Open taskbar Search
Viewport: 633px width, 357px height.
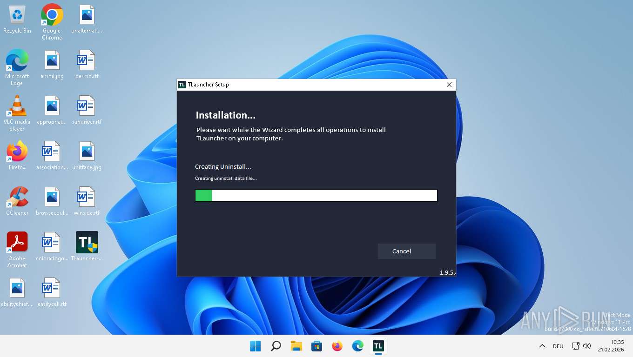[x=276, y=346]
